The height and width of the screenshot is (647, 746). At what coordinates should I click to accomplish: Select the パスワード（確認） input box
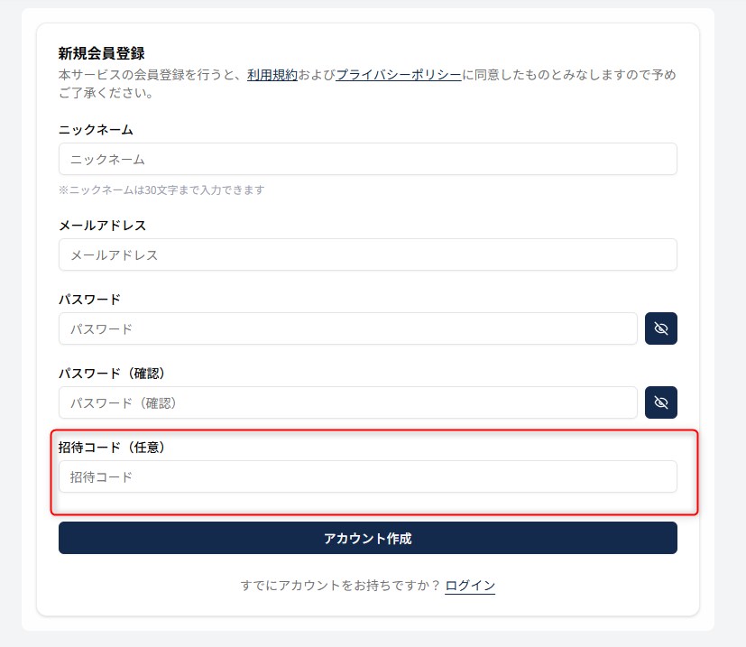347,402
